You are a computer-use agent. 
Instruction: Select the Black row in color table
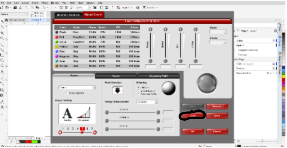[97, 32]
